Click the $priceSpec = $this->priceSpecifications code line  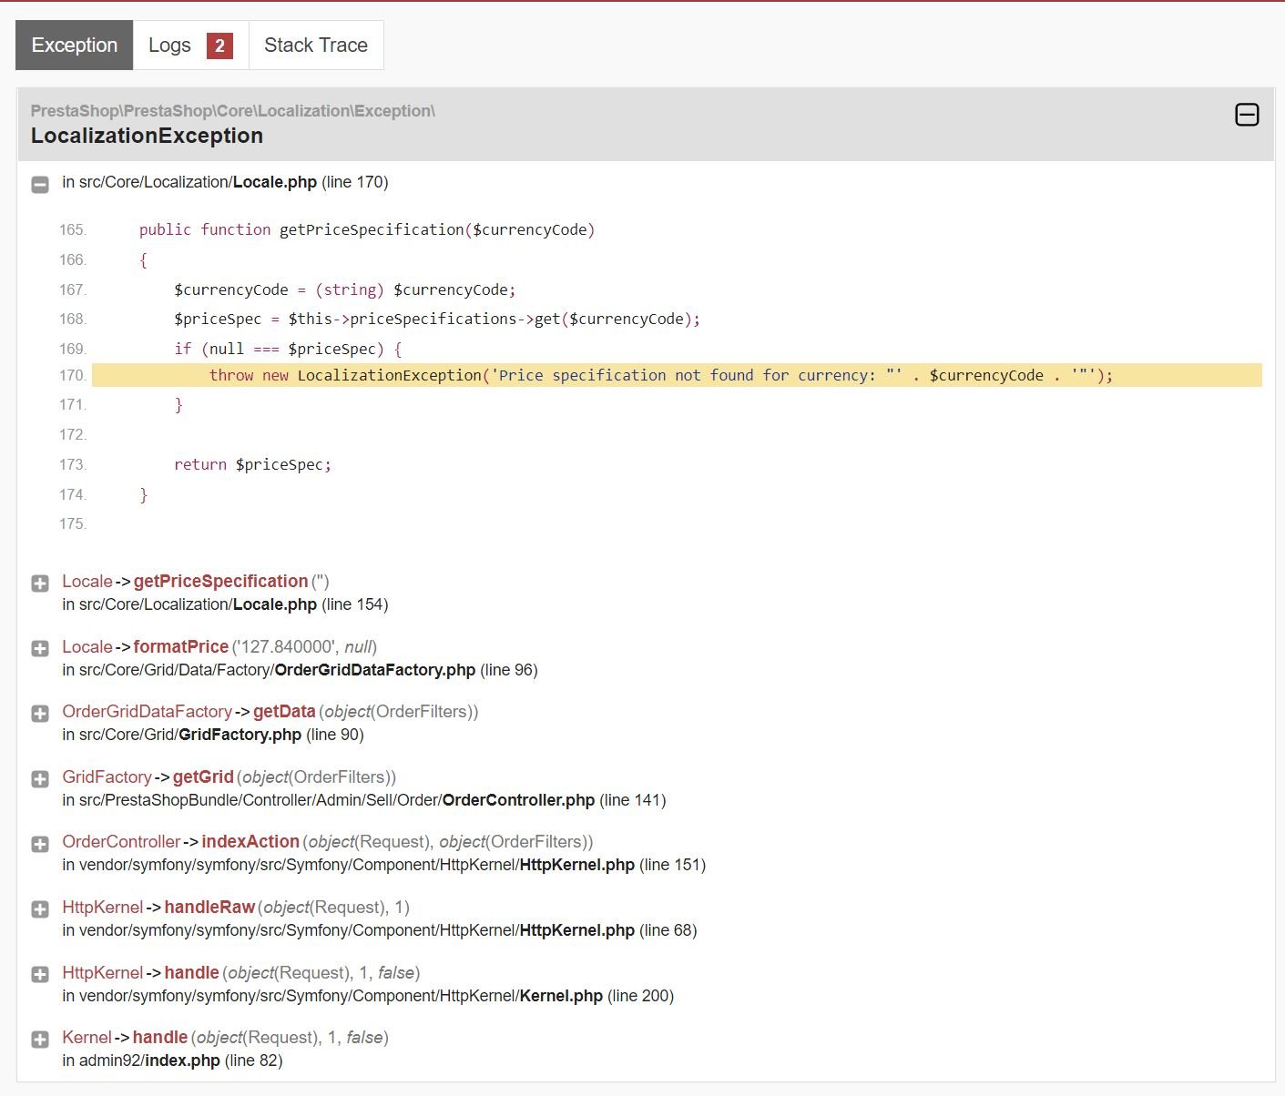click(437, 319)
